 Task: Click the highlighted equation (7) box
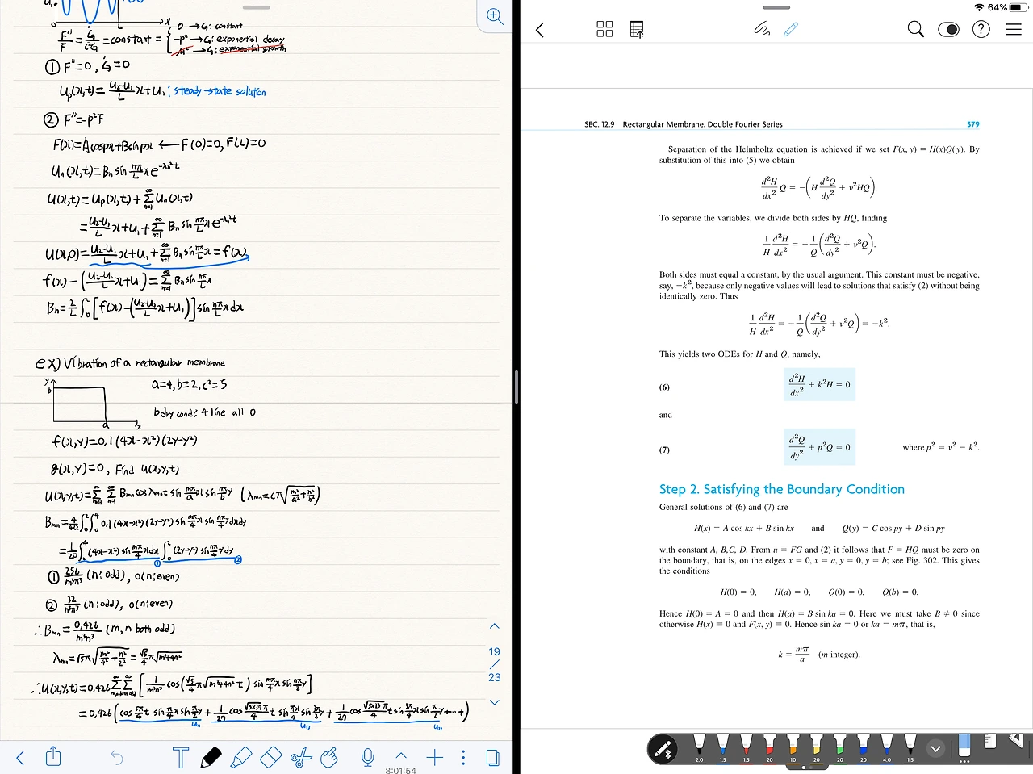(819, 447)
